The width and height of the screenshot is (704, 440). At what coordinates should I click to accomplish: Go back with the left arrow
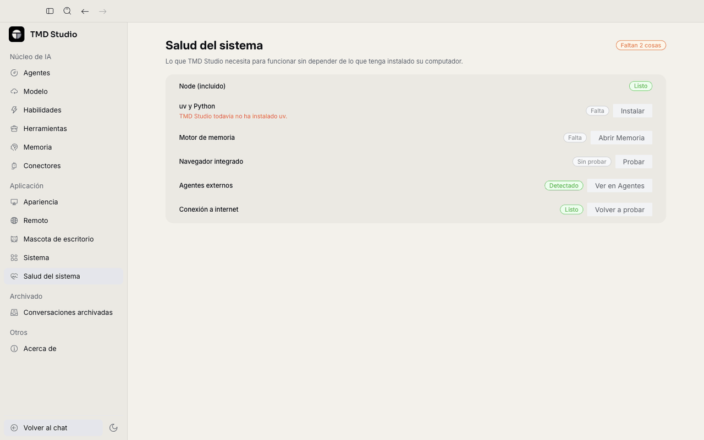(85, 11)
